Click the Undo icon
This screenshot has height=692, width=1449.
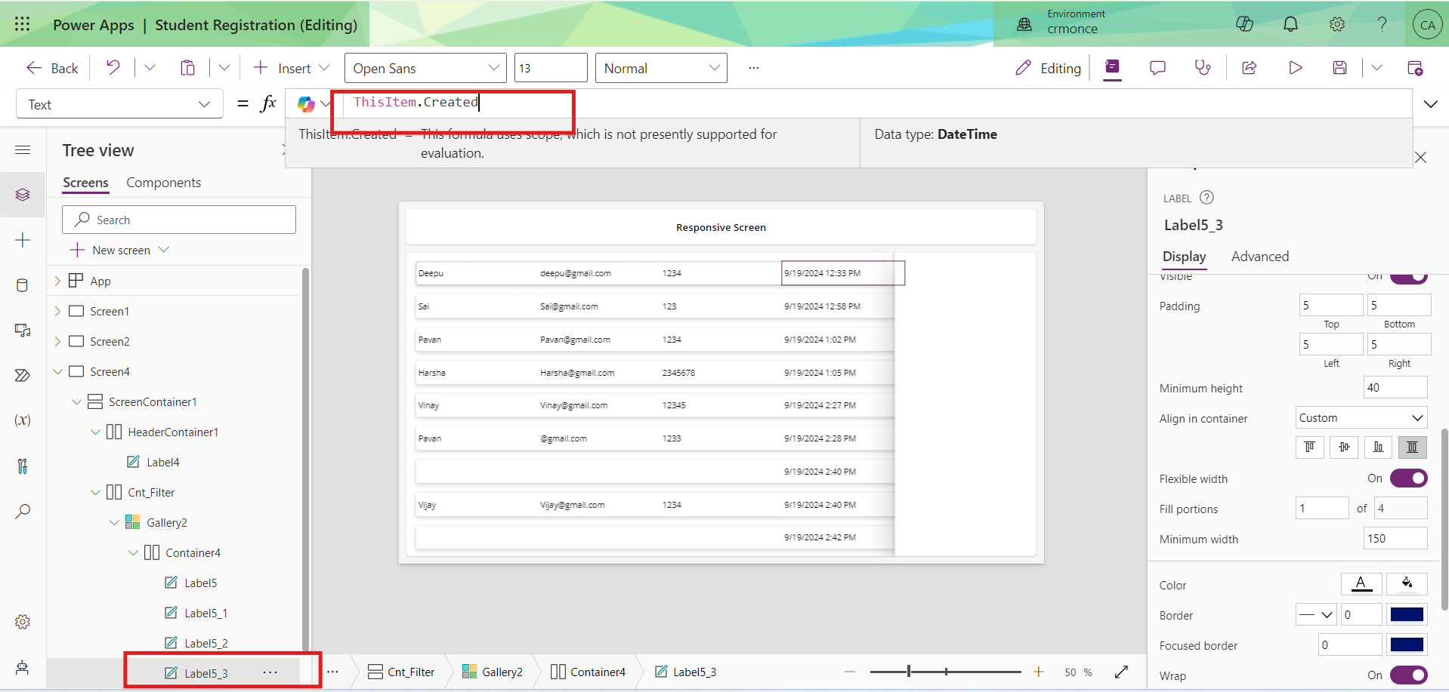(113, 68)
